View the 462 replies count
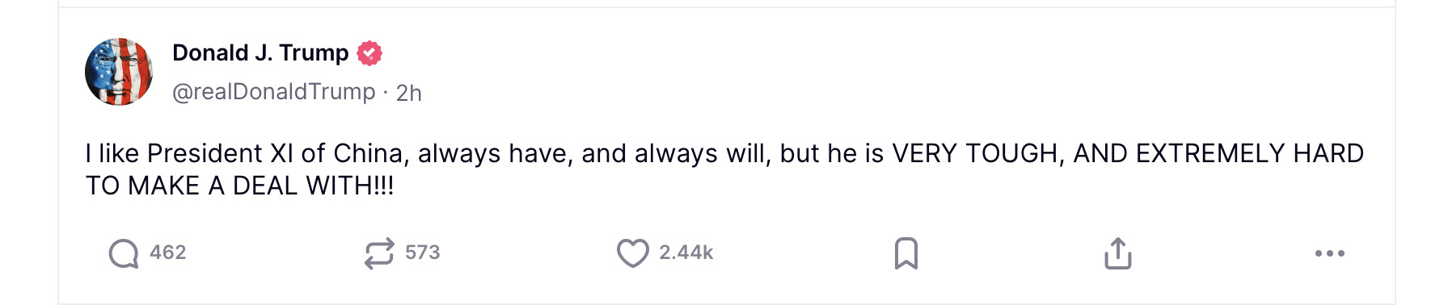The image size is (1448, 305). [x=168, y=253]
